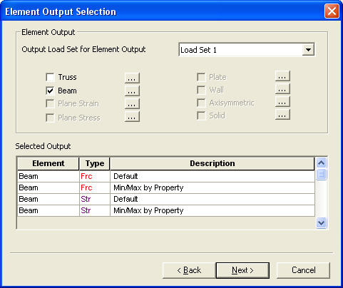Open the Load Set 1 dropdown
Screen dimensions: 343x288
(x=308, y=50)
